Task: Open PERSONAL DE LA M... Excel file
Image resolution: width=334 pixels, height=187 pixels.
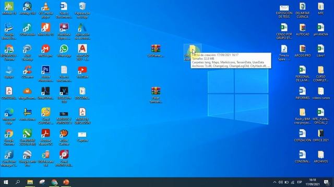Action: (x=303, y=74)
